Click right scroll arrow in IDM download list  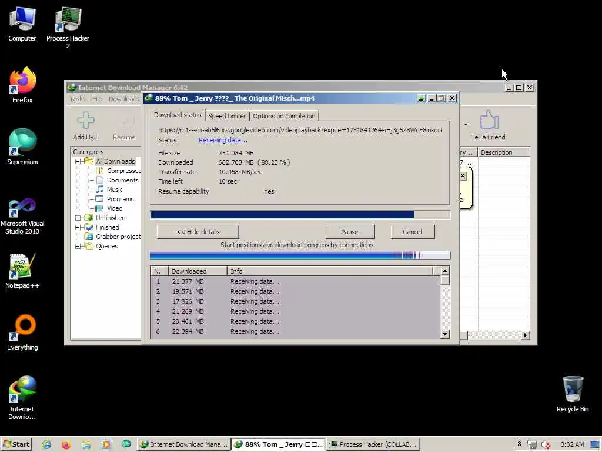526,335
